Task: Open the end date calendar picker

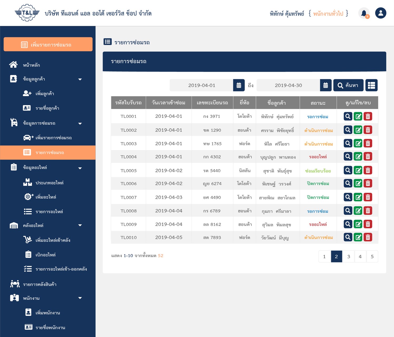Action: click(325, 85)
